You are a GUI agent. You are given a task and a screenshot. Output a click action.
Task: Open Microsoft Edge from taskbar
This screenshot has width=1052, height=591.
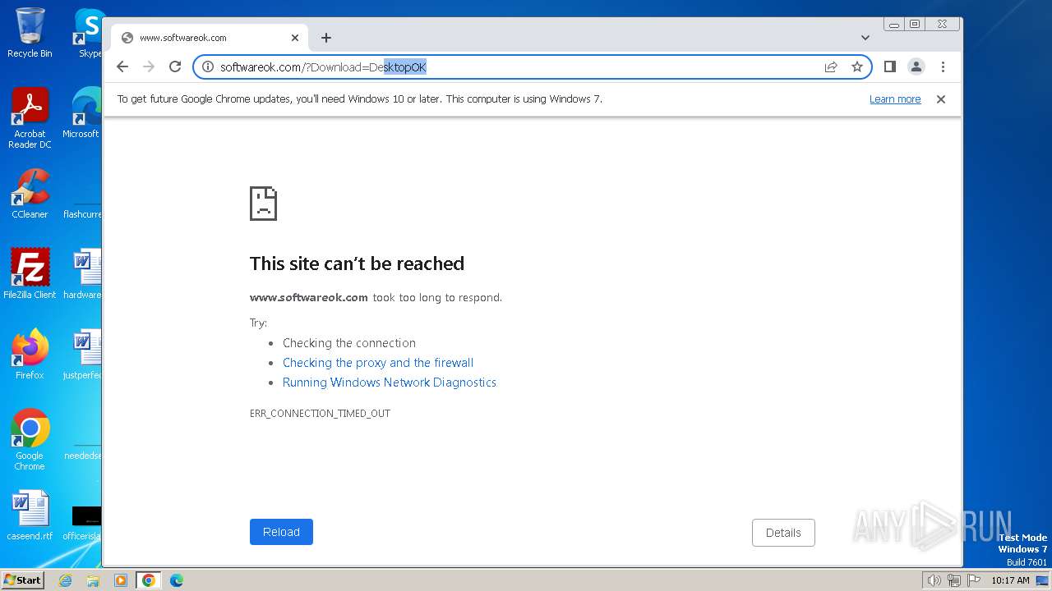pos(176,580)
